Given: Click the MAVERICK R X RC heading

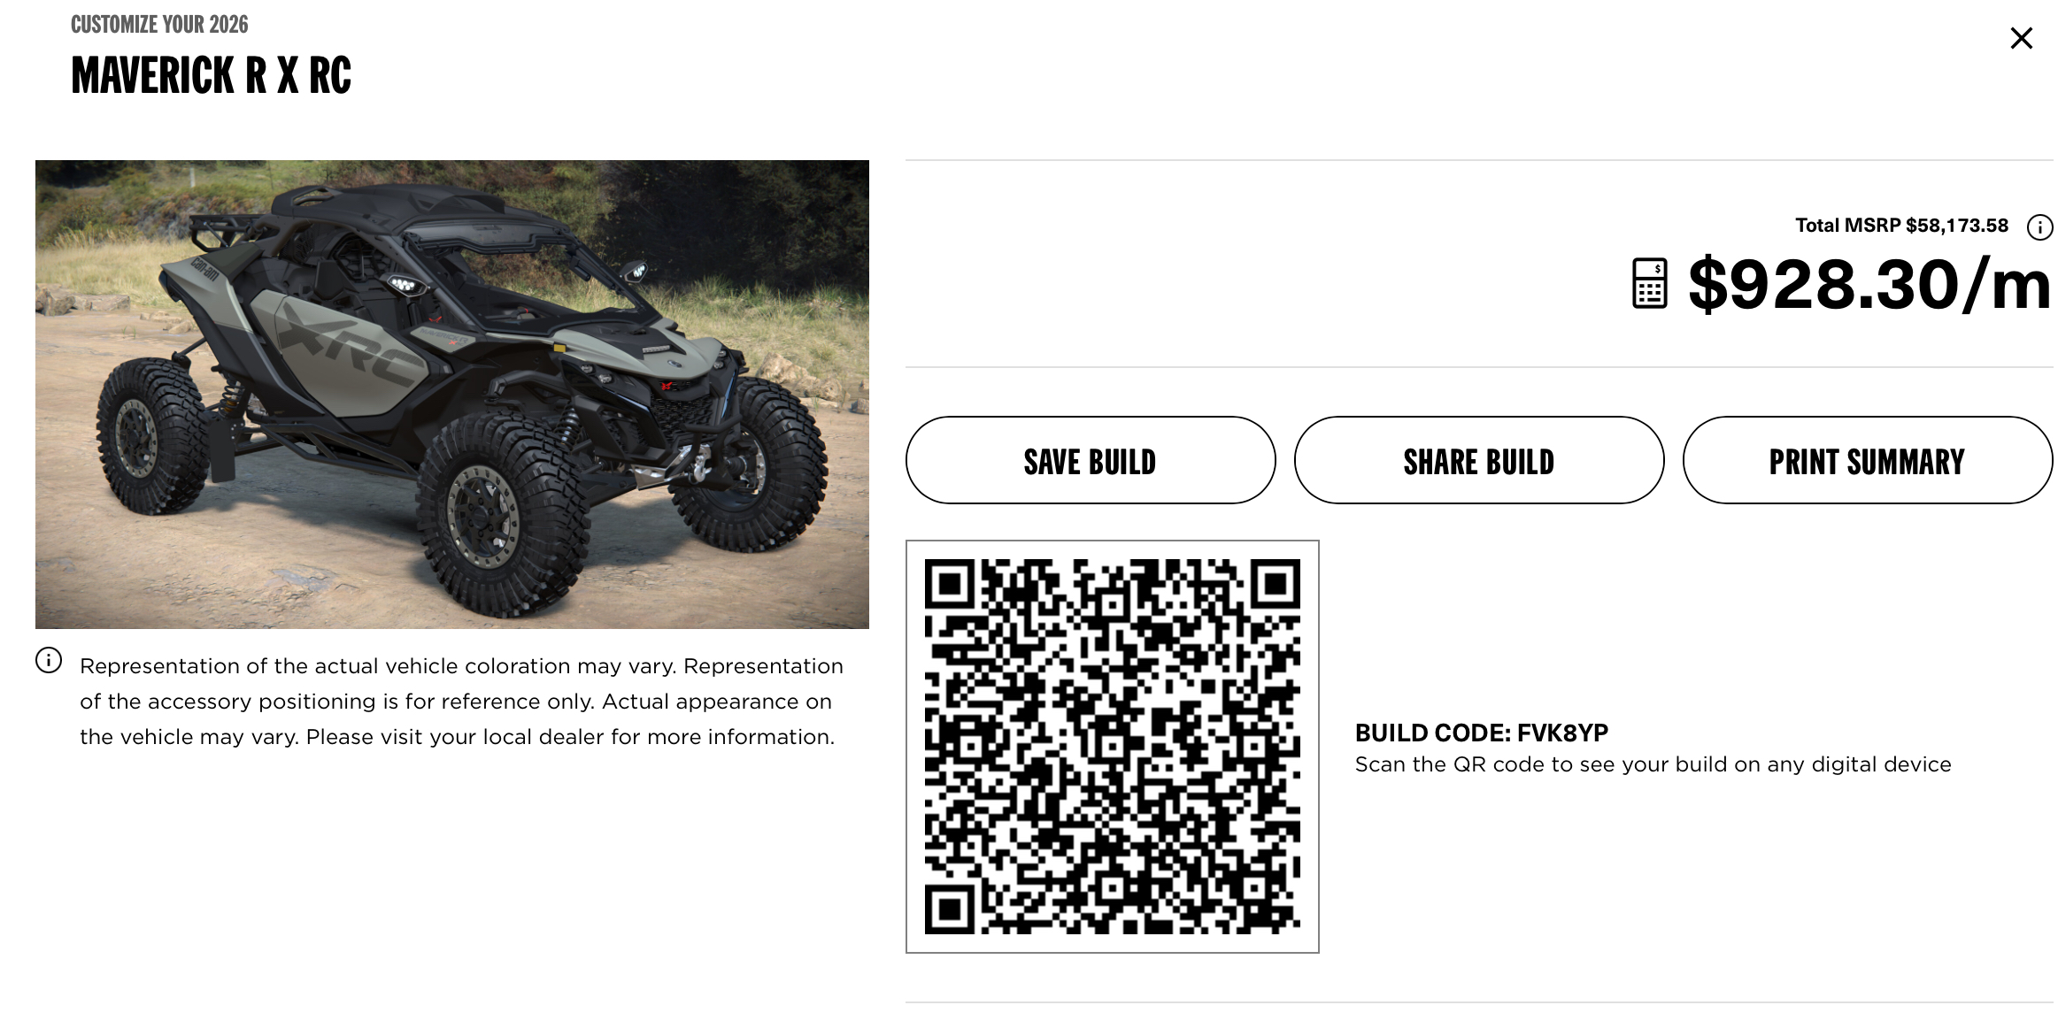Looking at the screenshot, I should click(212, 75).
